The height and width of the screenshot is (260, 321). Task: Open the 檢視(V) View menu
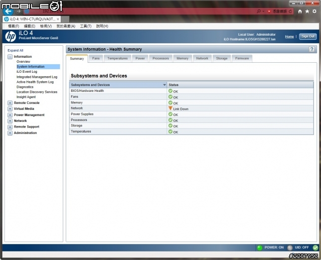click(46, 26)
